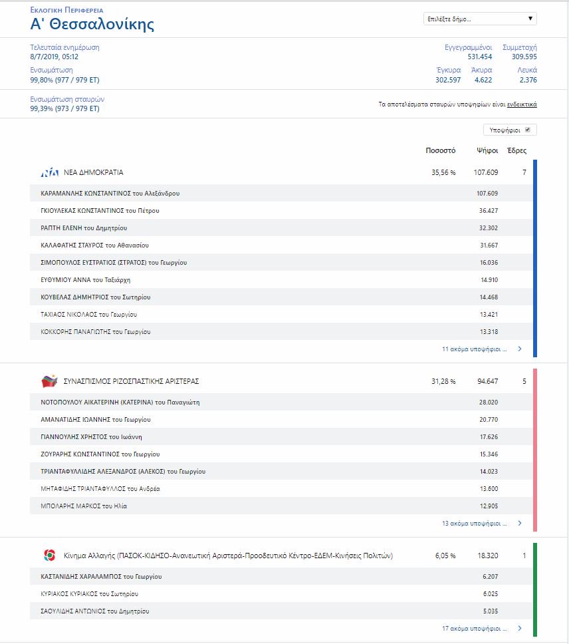Select row ΤΑΧΙΑΟΣ ΝΙΚΟΛΑΟΣ του Γεωργίου
The width and height of the screenshot is (569, 644).
pos(281,314)
